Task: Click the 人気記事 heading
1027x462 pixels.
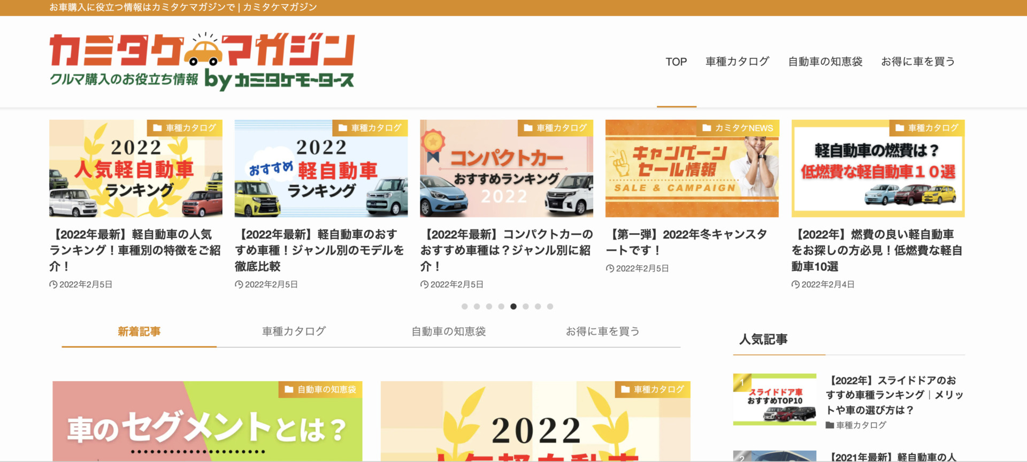Action: tap(763, 340)
